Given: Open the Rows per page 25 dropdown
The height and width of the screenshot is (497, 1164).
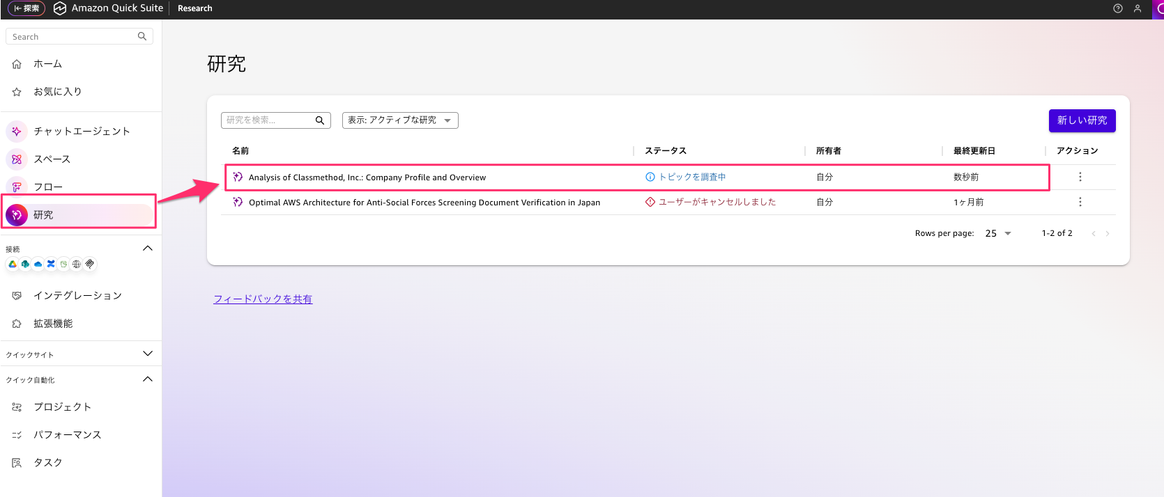Looking at the screenshot, I should pos(998,233).
